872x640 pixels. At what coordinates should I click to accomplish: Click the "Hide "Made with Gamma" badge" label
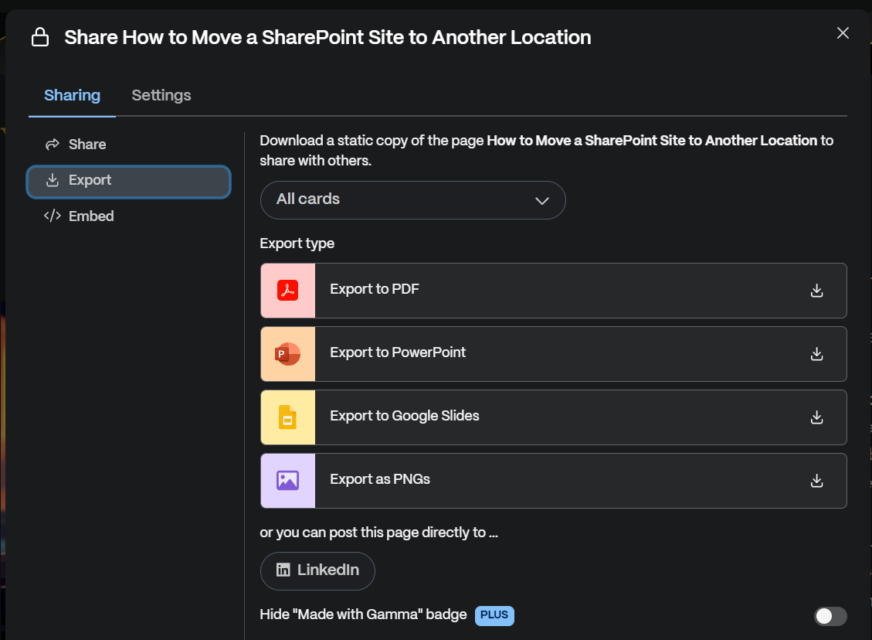[x=363, y=615]
